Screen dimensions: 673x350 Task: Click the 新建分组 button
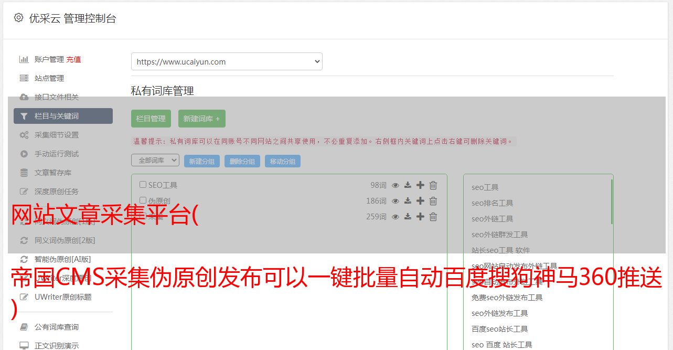202,161
